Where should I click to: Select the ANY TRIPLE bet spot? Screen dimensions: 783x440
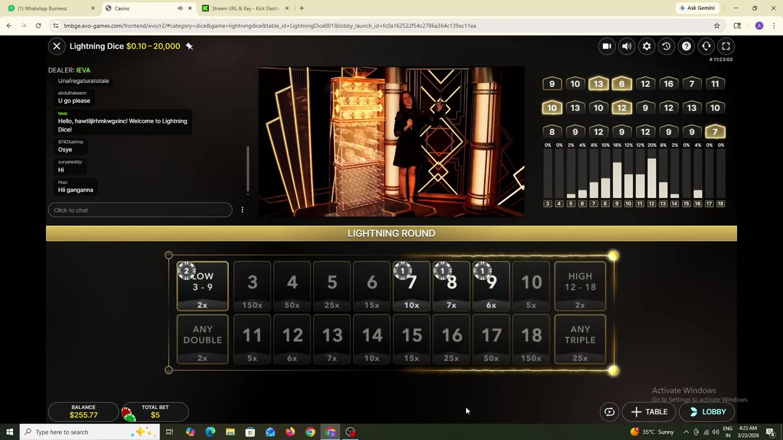580,339
